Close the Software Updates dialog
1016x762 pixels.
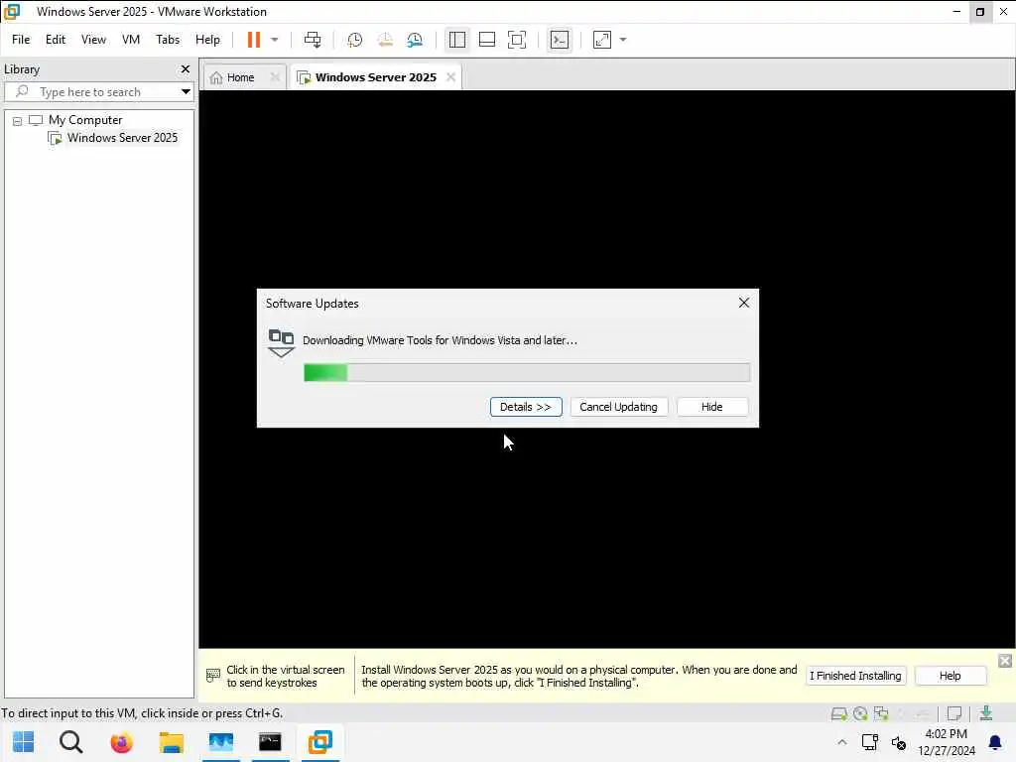(744, 303)
